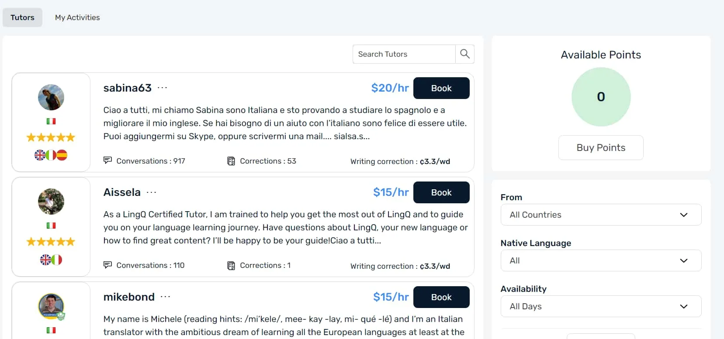Screen dimensions: 724x339
Task: Click the Search Tutors input field
Action: (404, 54)
